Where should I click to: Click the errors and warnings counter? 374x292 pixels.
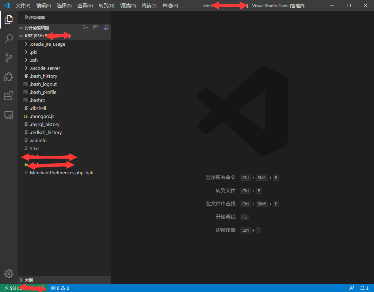[x=60, y=288]
